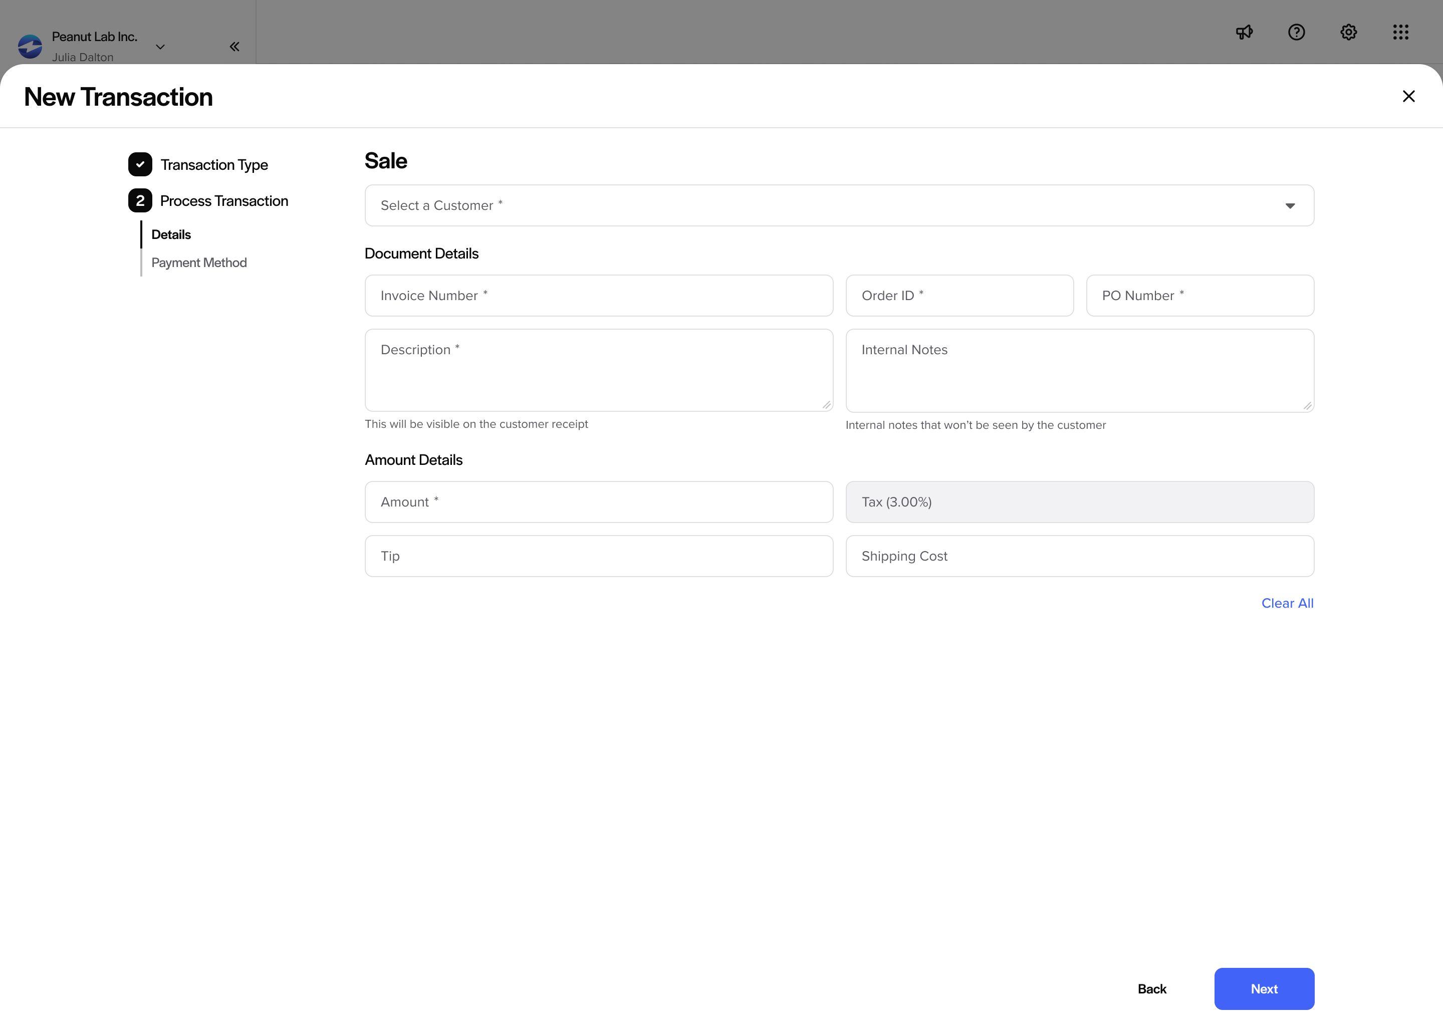Click the Amount Details heading
The width and height of the screenshot is (1443, 1026).
(x=414, y=460)
